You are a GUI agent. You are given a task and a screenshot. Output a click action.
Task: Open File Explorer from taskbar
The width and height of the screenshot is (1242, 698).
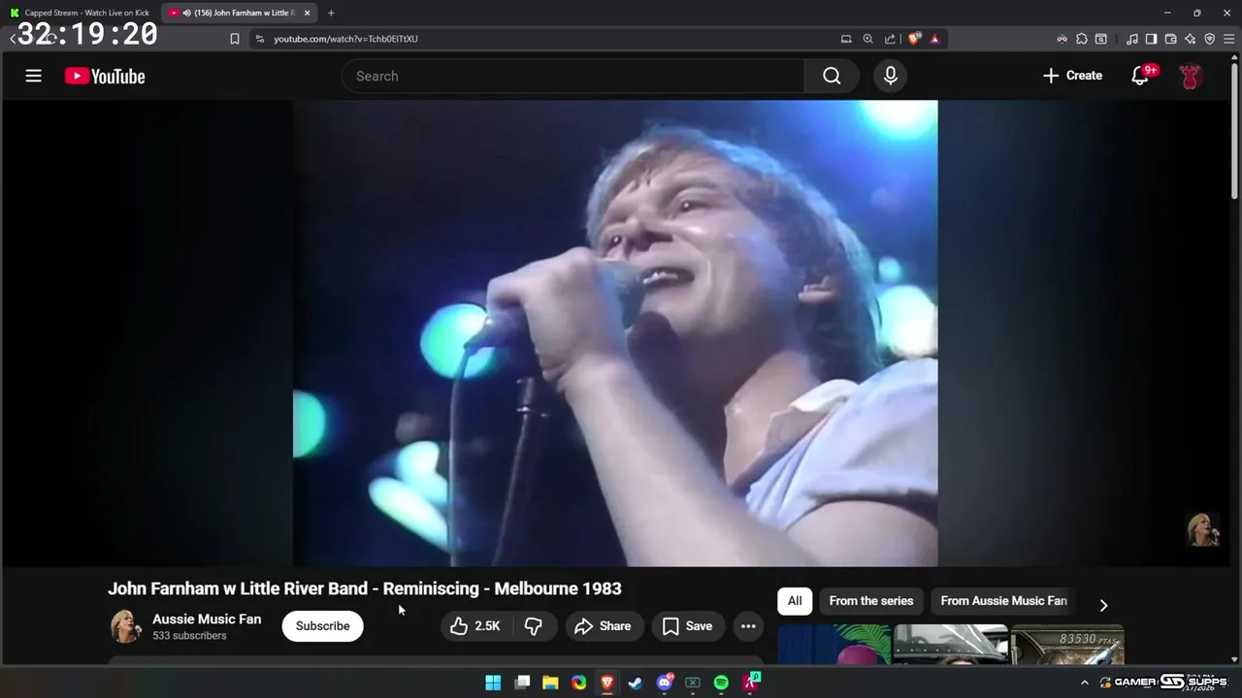(550, 682)
